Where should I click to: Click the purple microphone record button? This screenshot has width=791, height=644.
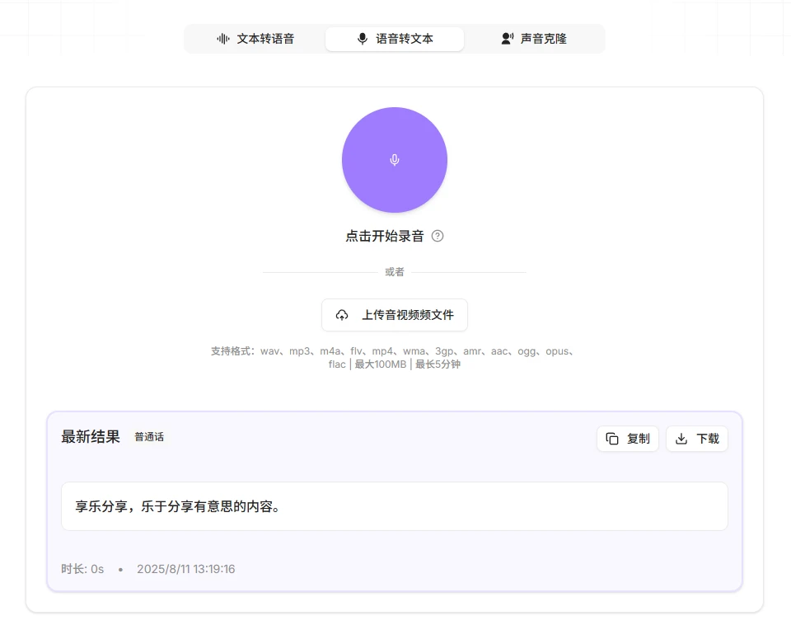394,160
